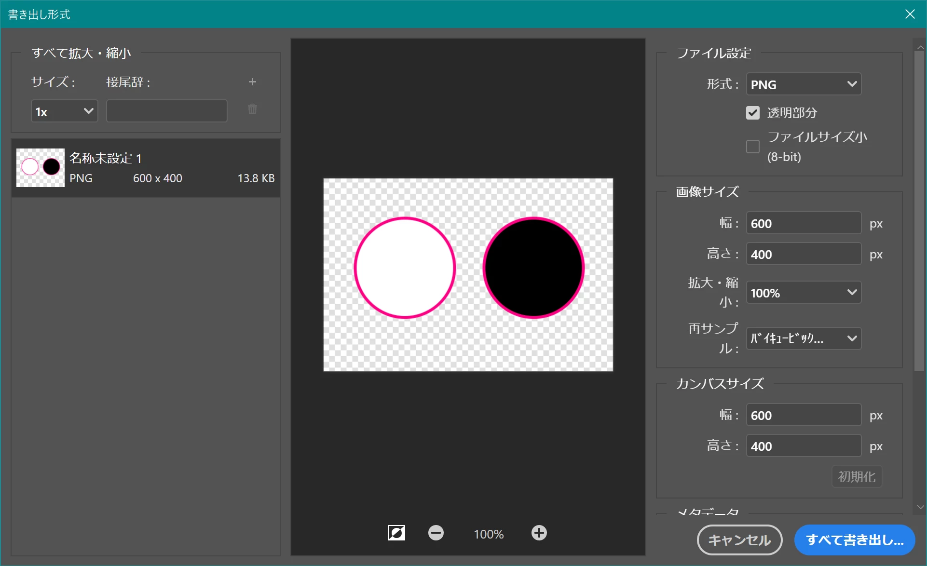This screenshot has height=566, width=927.
Task: Zoom in preview with plus icon
Action: pyautogui.click(x=539, y=533)
